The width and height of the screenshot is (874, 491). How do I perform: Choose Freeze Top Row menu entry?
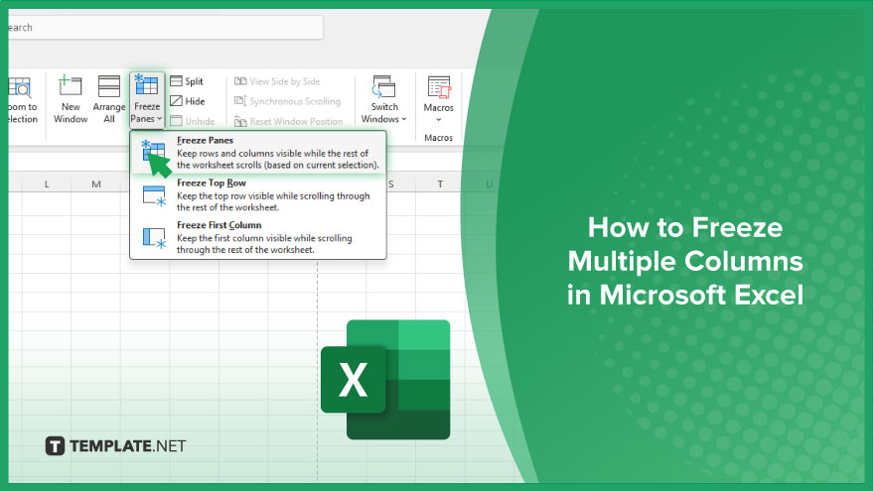coord(258,194)
